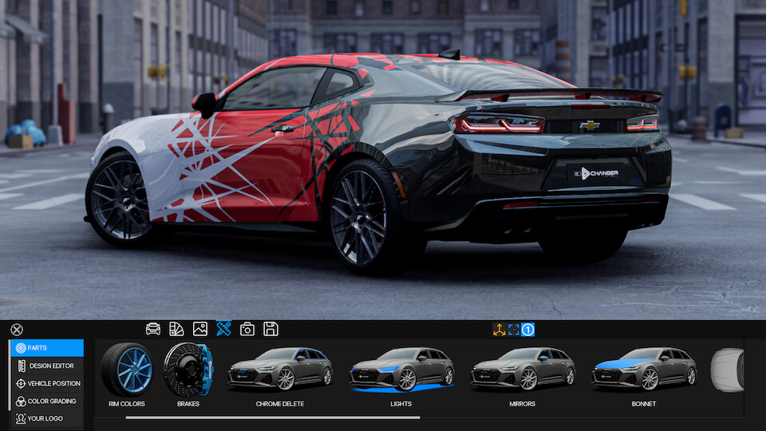Open the paint swatches icon
The height and width of the screenshot is (431, 766).
(x=176, y=329)
